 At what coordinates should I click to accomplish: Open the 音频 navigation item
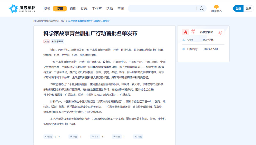pos(121,9)
